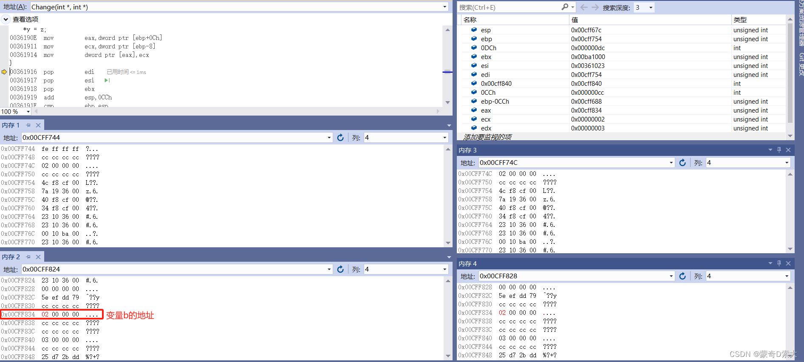Select the eax watch row icon
Viewport: 804px width, 362px height.
coord(474,110)
